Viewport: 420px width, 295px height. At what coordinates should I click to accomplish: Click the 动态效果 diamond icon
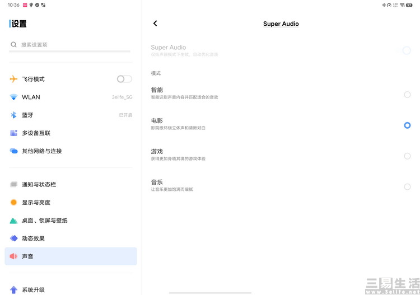point(13,238)
